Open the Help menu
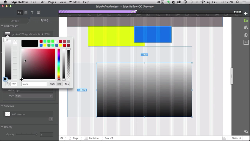Screen dimensions: 250x141 86,2
